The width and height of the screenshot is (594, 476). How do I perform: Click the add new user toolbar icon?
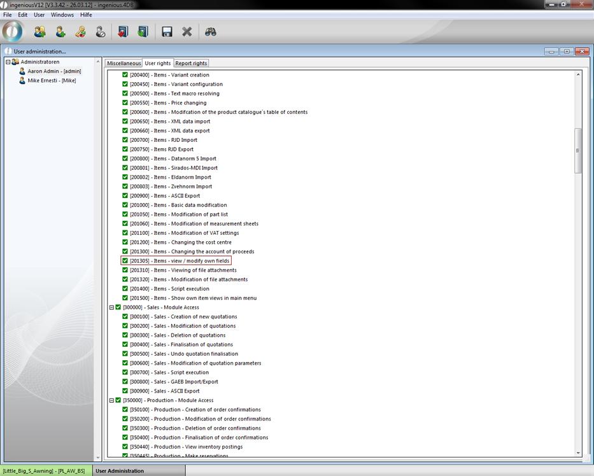pos(60,32)
